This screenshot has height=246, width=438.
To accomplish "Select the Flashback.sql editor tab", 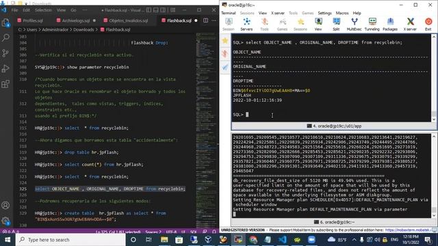I will [x=179, y=20].
